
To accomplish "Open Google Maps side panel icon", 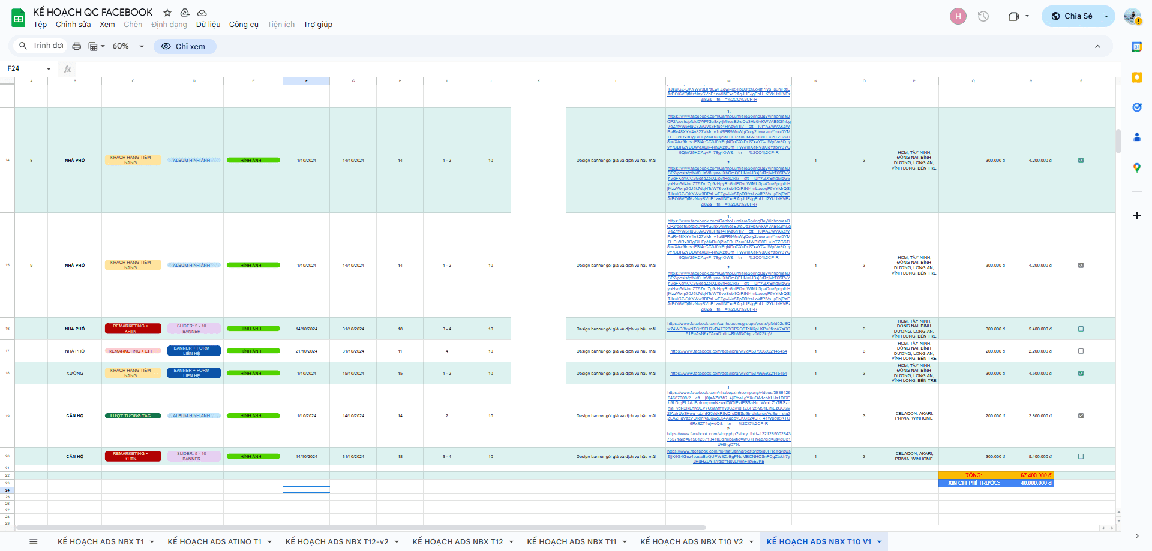I will (1136, 168).
